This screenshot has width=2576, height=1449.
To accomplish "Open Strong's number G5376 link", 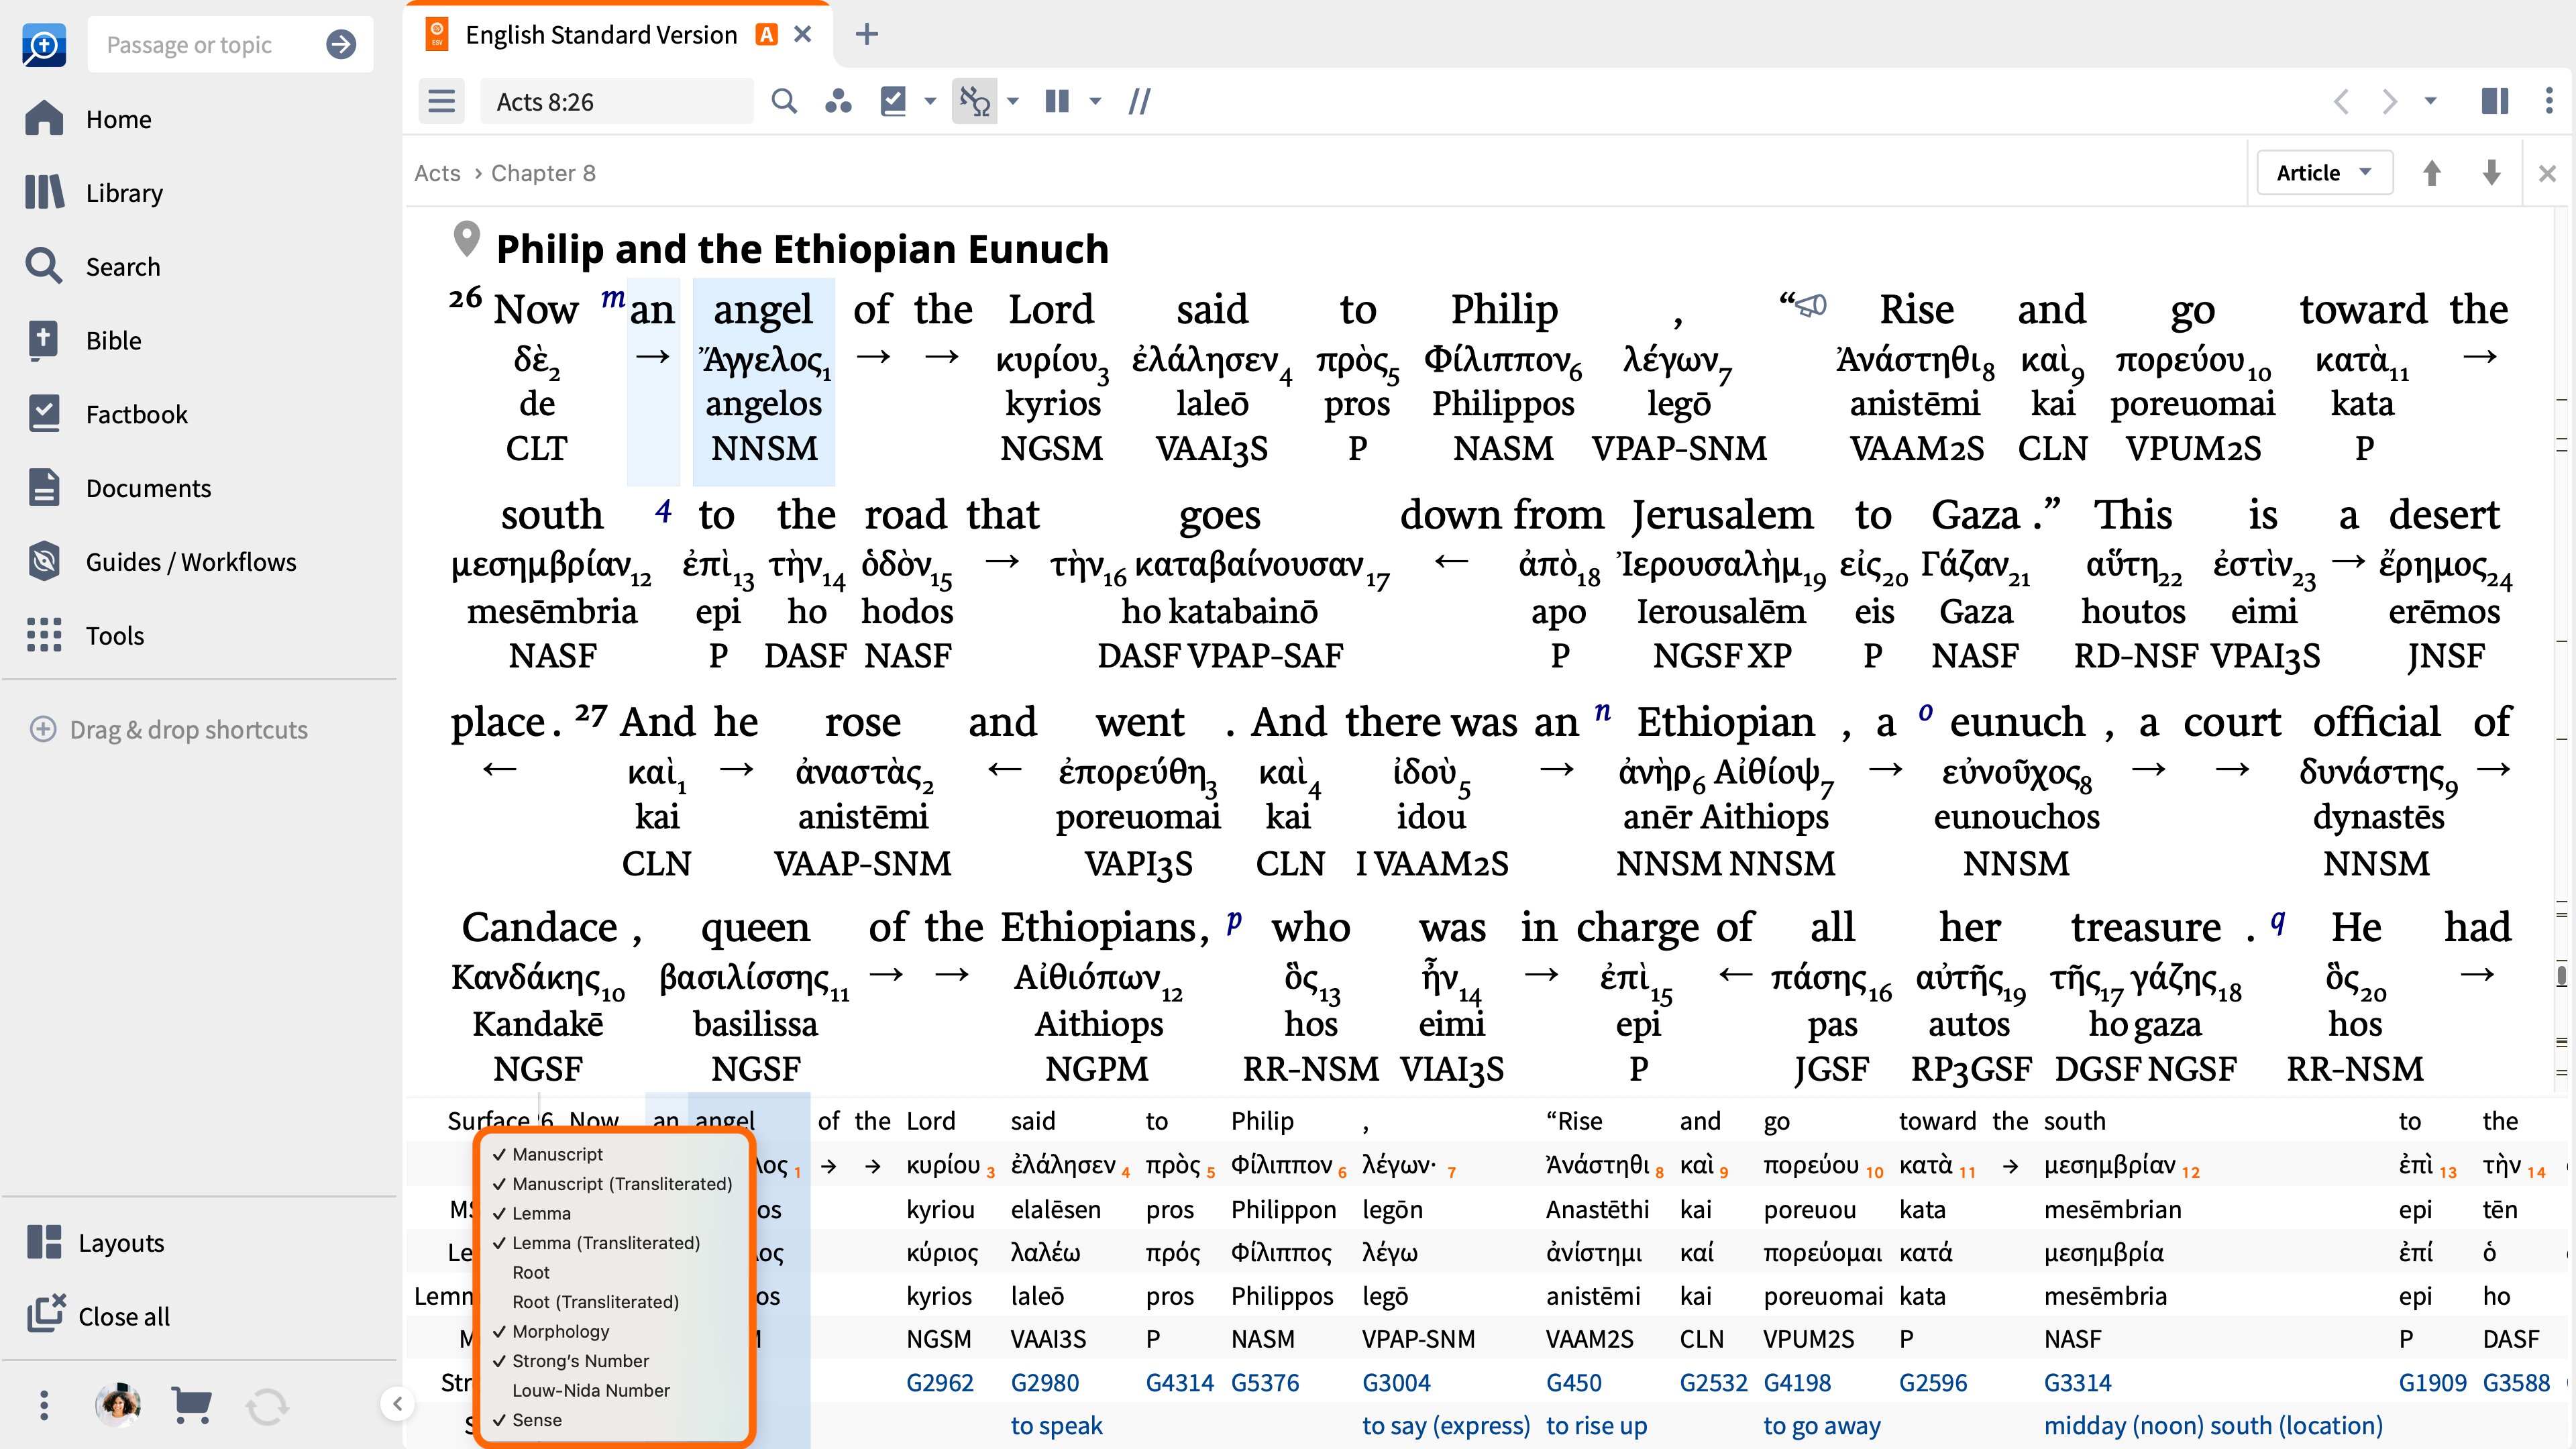I will pos(1264,1382).
